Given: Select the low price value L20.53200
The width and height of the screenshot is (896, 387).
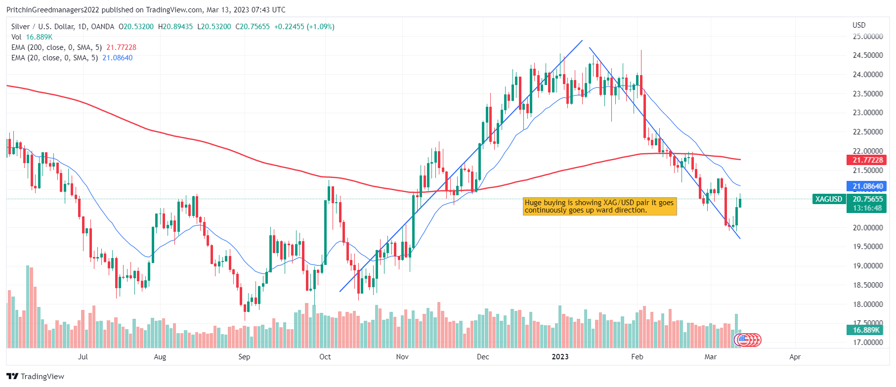Looking at the screenshot, I should (x=214, y=27).
